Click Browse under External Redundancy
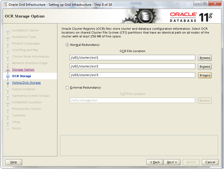This screenshot has height=169, width=224. click(x=205, y=101)
